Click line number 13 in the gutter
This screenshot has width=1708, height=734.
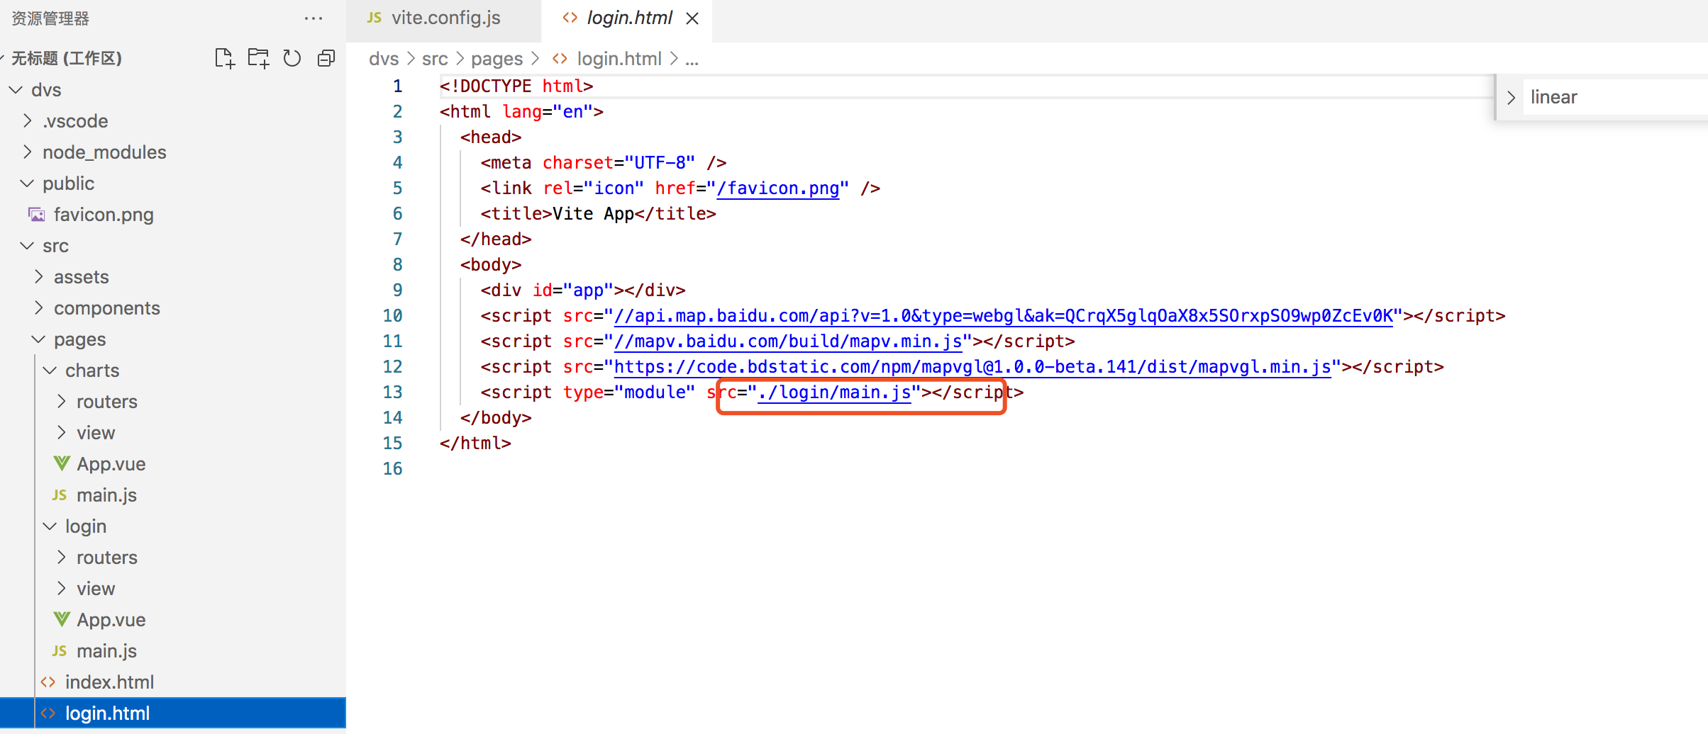coord(392,393)
